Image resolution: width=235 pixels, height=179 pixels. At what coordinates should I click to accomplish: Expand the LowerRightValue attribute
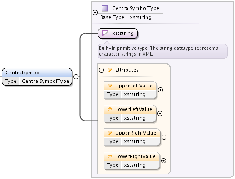pyautogui.click(x=163, y=161)
